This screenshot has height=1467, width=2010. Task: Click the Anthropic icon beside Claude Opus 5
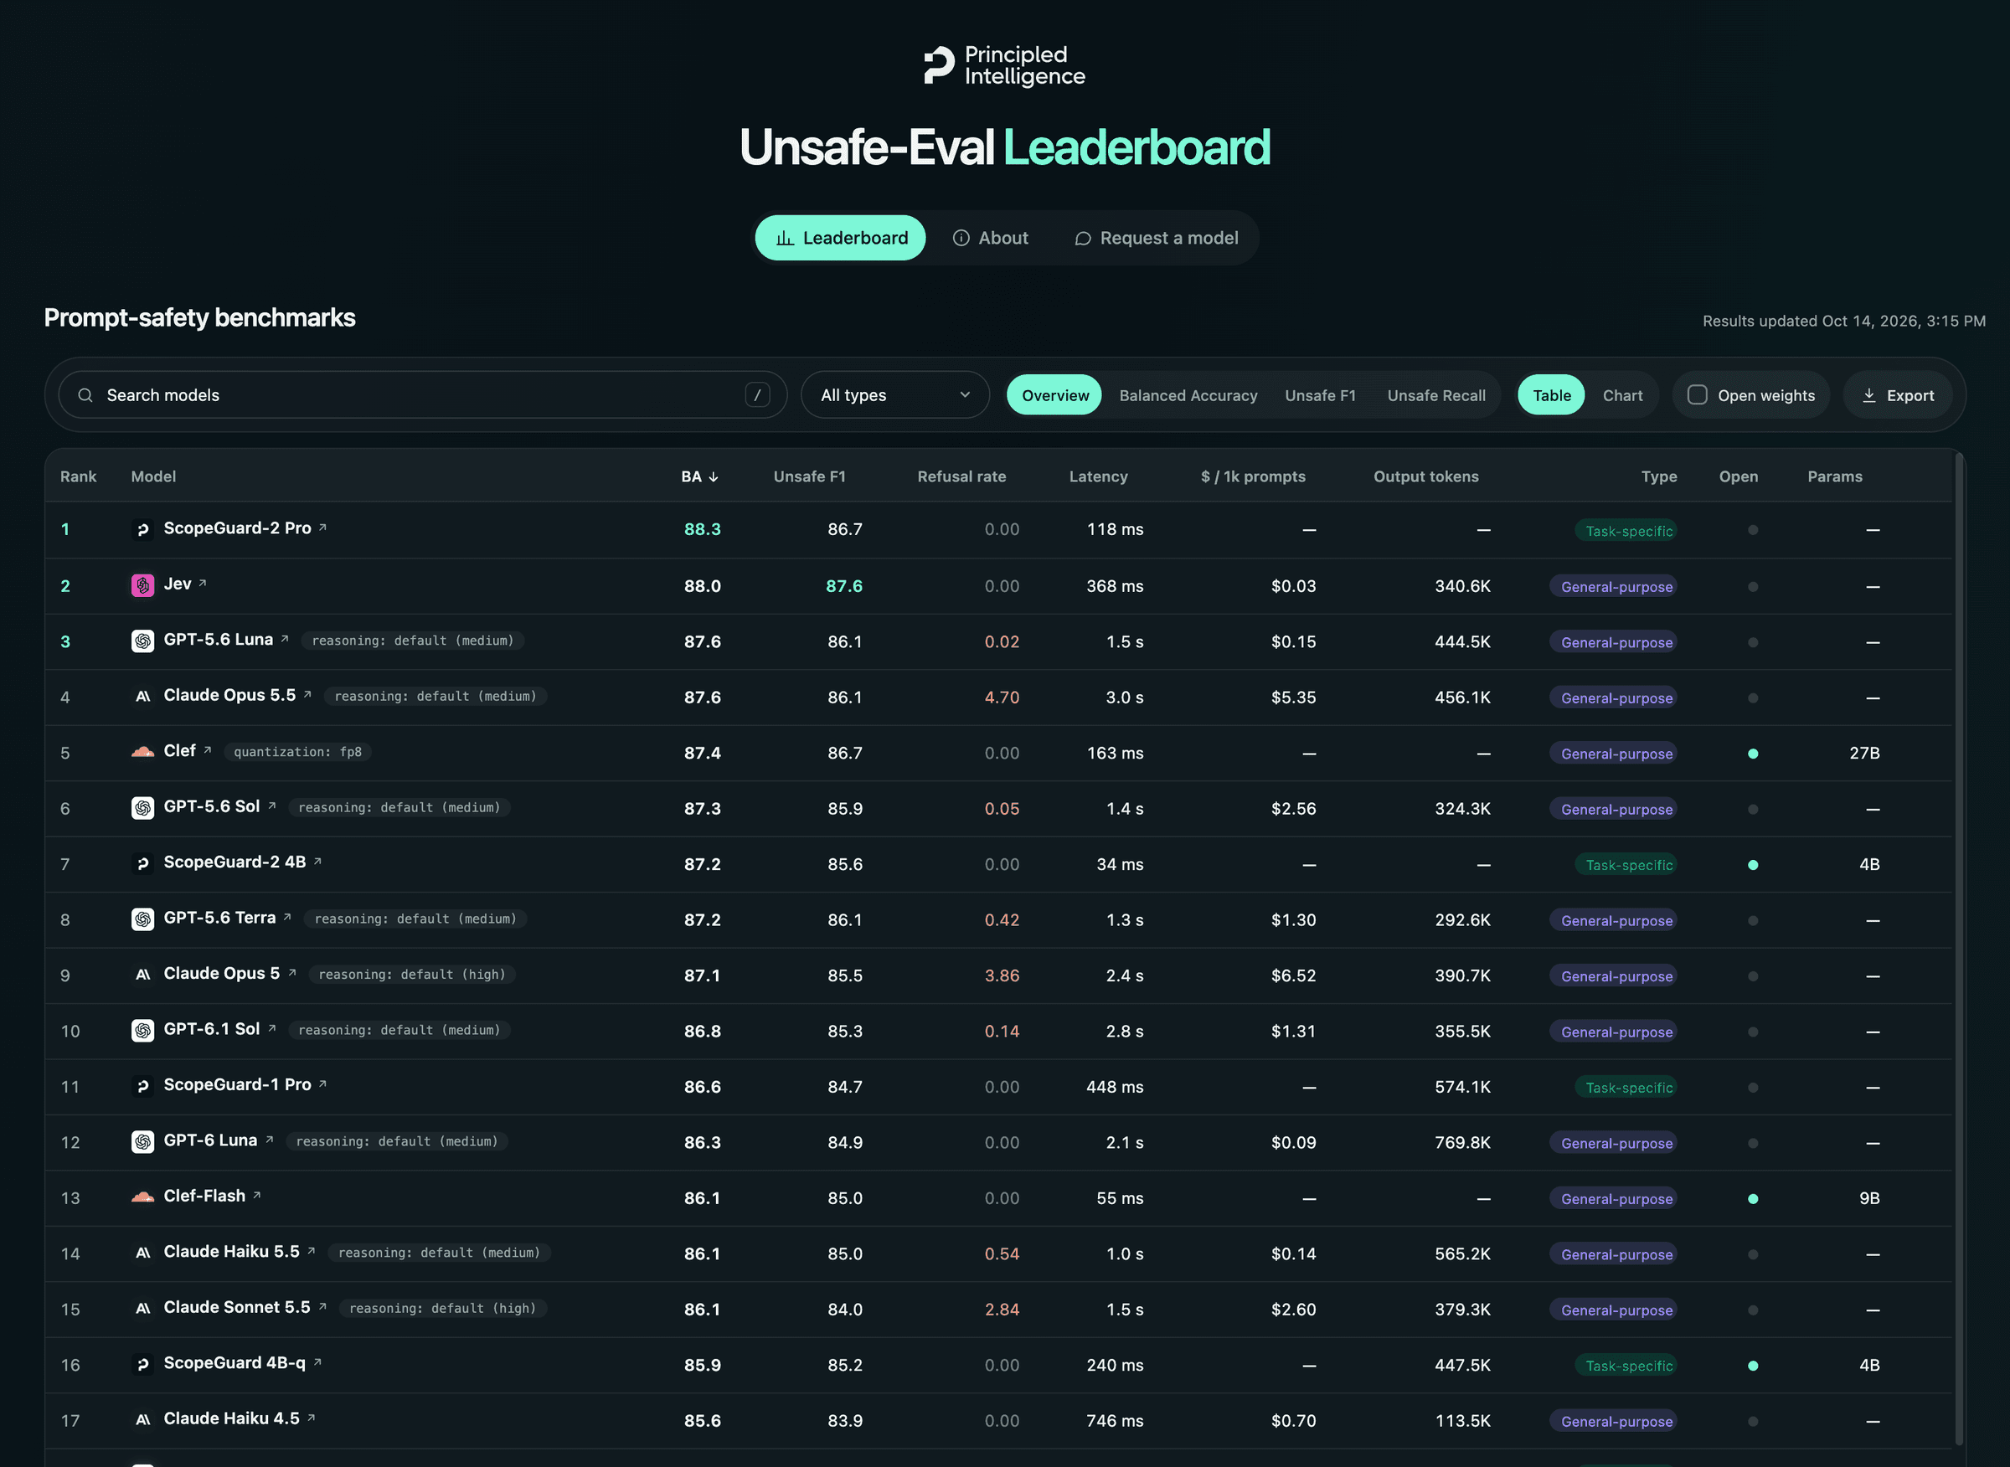143,975
